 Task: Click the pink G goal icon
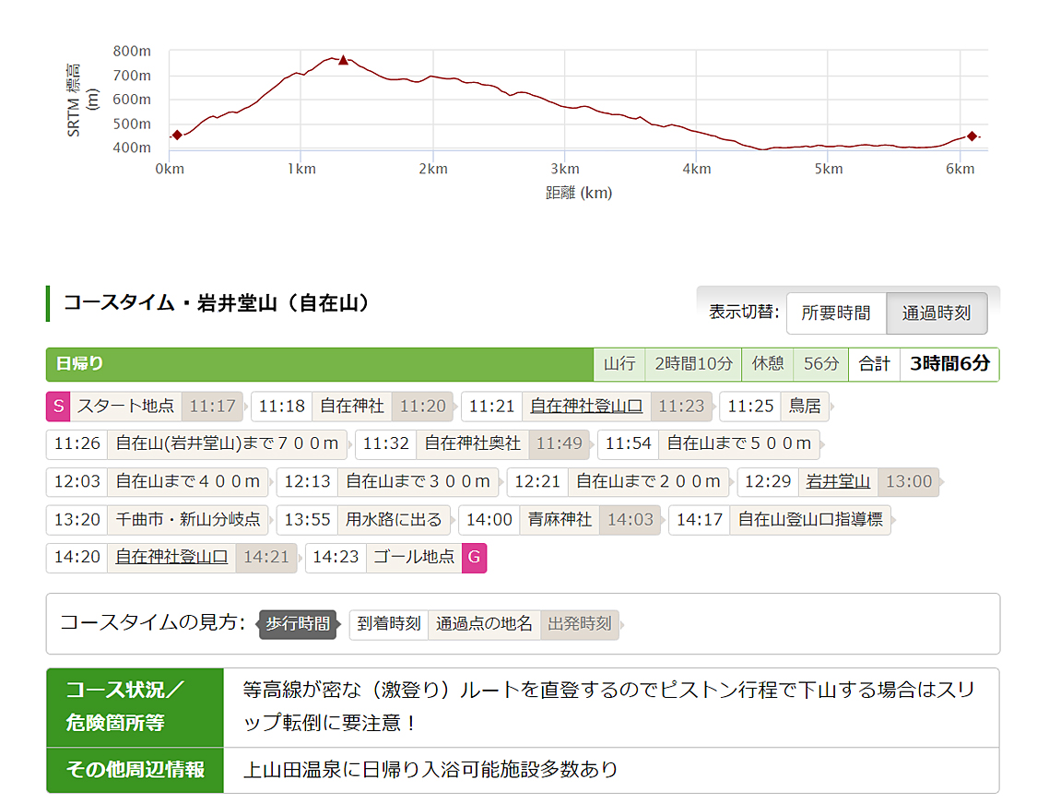point(474,558)
